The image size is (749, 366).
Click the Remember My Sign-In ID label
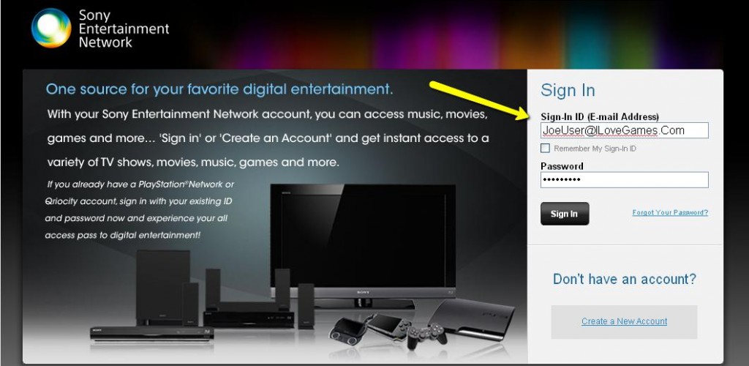pos(595,149)
